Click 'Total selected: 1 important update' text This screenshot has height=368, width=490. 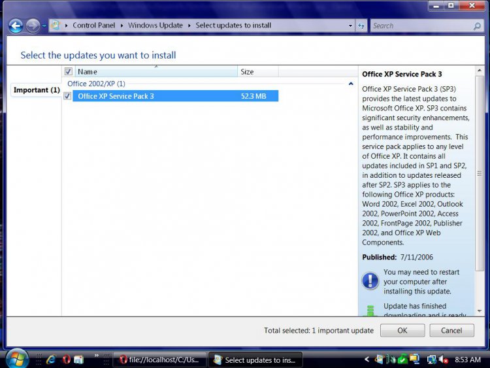pyautogui.click(x=318, y=331)
